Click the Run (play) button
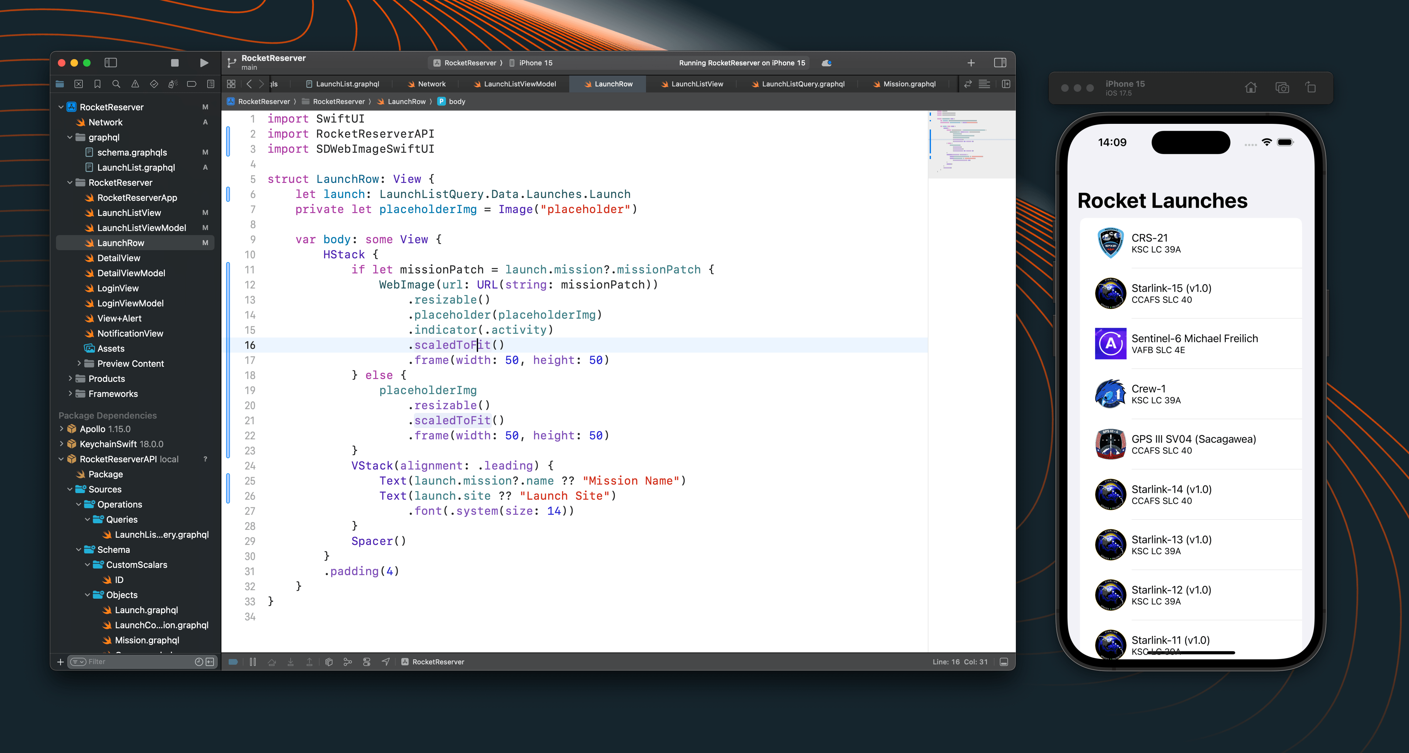 tap(203, 63)
